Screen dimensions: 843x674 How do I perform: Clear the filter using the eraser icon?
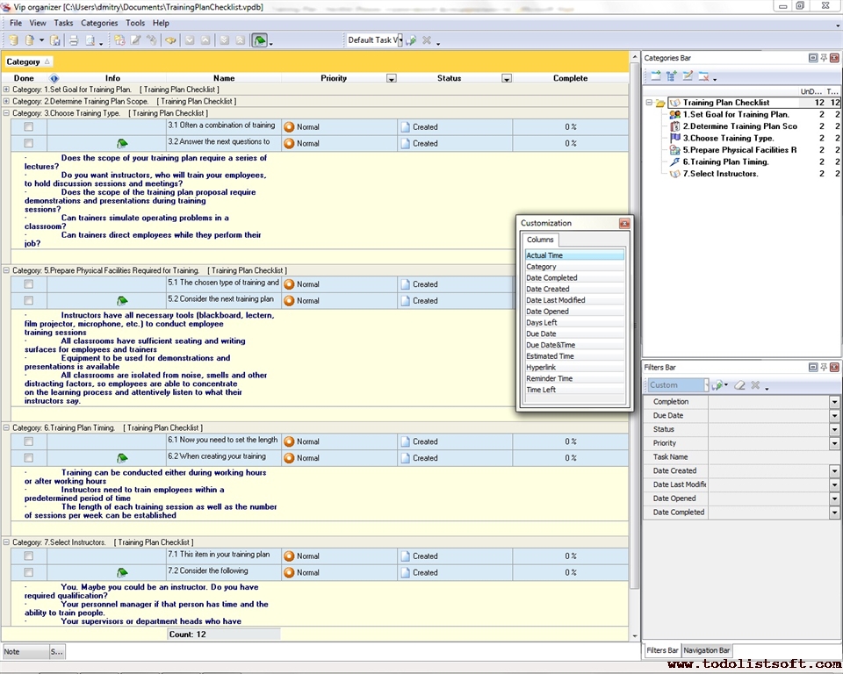[740, 383]
